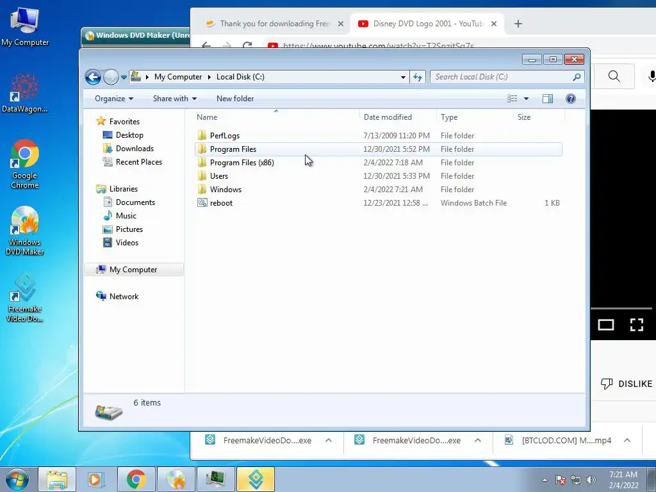The height and width of the screenshot is (492, 656).
Task: Expand the root breadcrumb arrow before My Computer
Action: (147, 77)
